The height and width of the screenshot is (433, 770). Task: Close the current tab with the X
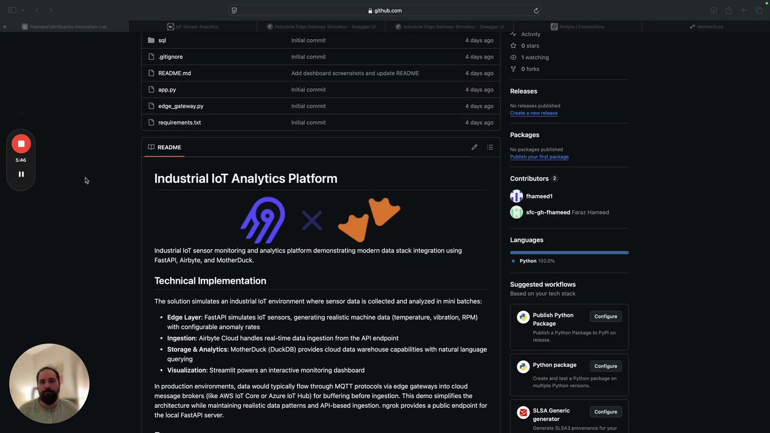pyautogui.click(x=4, y=26)
